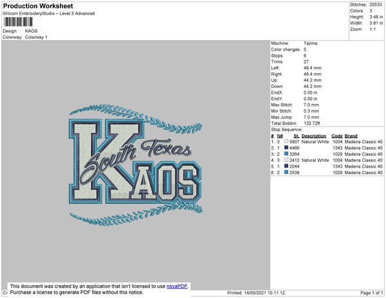Click 'Wilcom EmbroideryStudio – Level 3 Advanced' text
Image resolution: width=386 pixels, height=298 pixels.
click(x=49, y=13)
